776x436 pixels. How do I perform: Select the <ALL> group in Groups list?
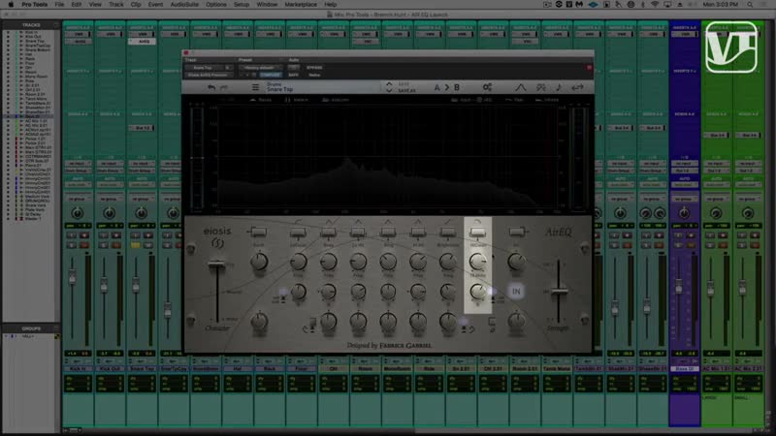(x=28, y=336)
